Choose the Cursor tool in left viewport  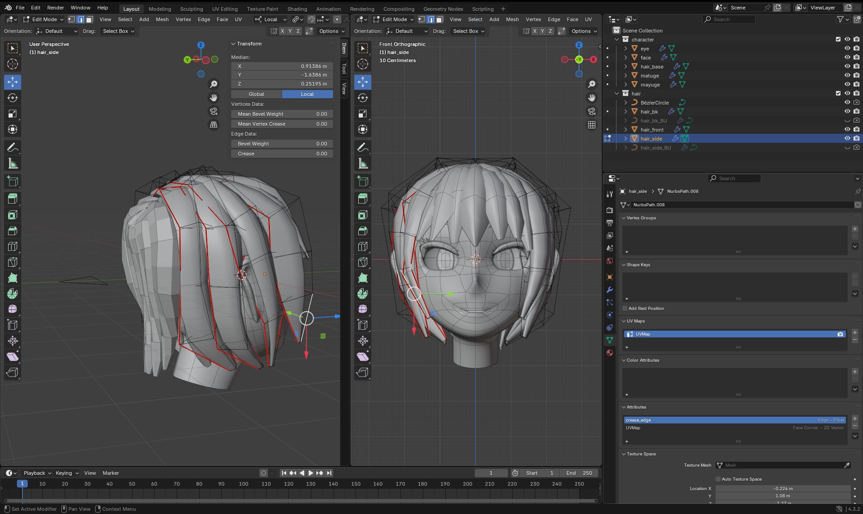13,64
